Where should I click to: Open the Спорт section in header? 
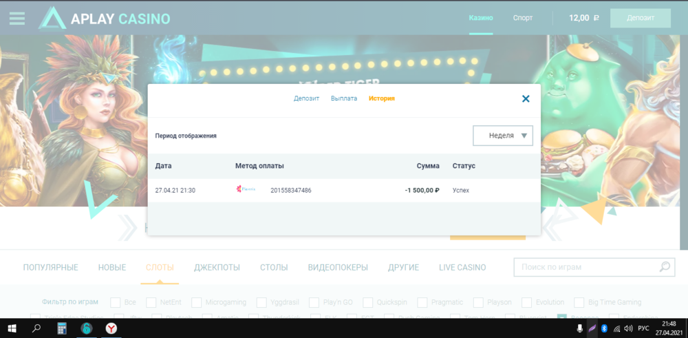coord(523,18)
